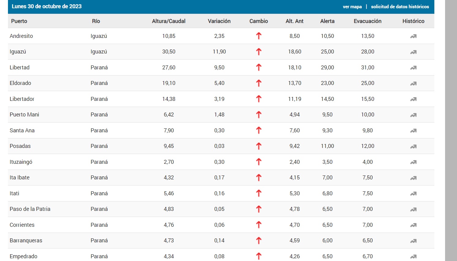Screen dimensions: 457x261
Task: Open historical chart icon for Libertad
Action: pyautogui.click(x=413, y=68)
